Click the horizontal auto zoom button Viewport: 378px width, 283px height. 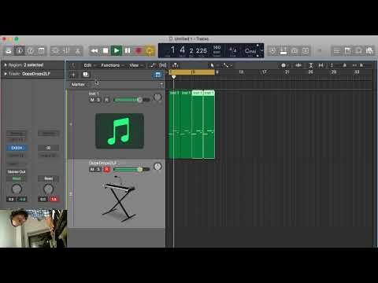(x=321, y=65)
